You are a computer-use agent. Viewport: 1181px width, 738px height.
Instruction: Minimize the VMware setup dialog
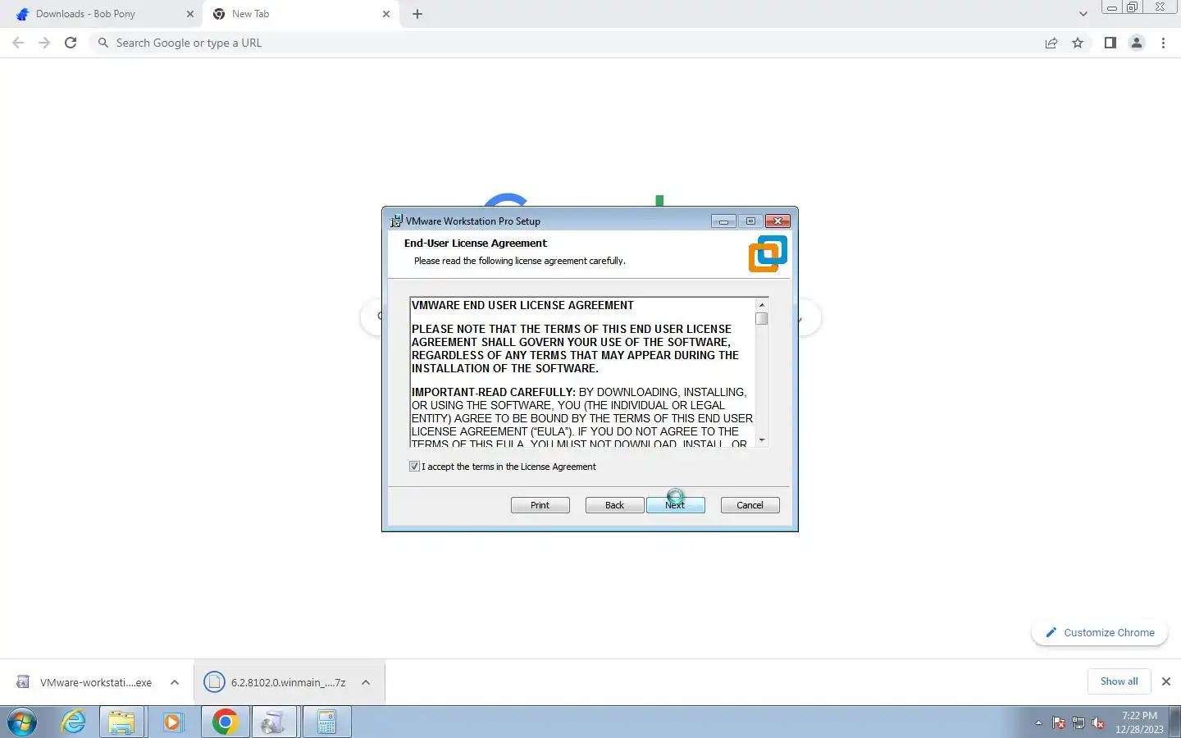tap(723, 221)
